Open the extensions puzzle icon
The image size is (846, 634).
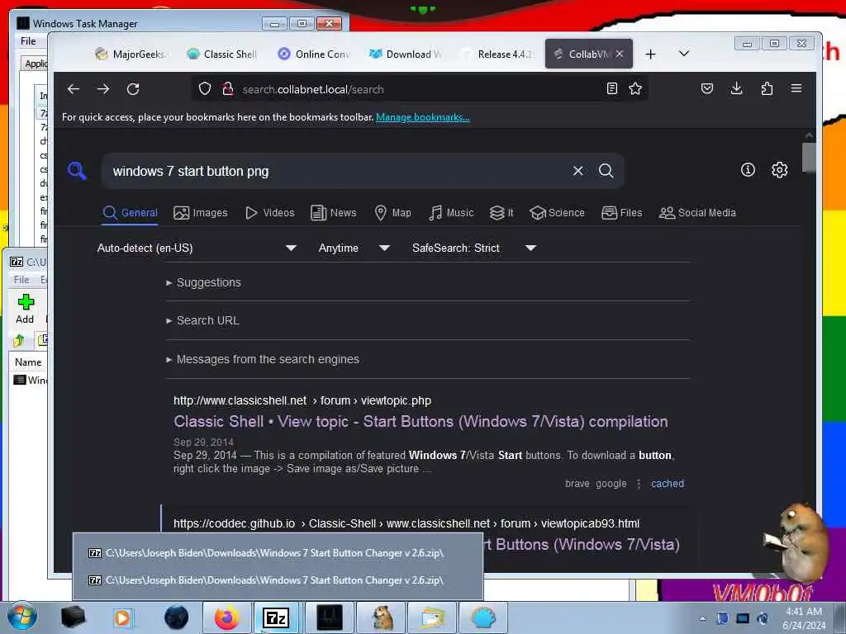pos(767,88)
